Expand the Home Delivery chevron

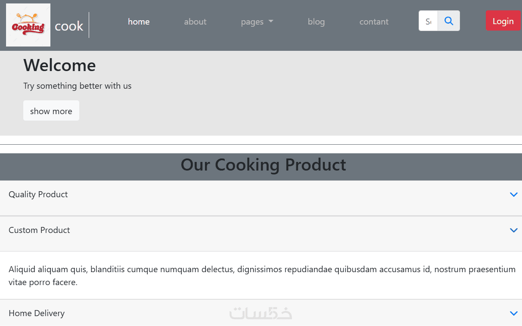pos(513,314)
